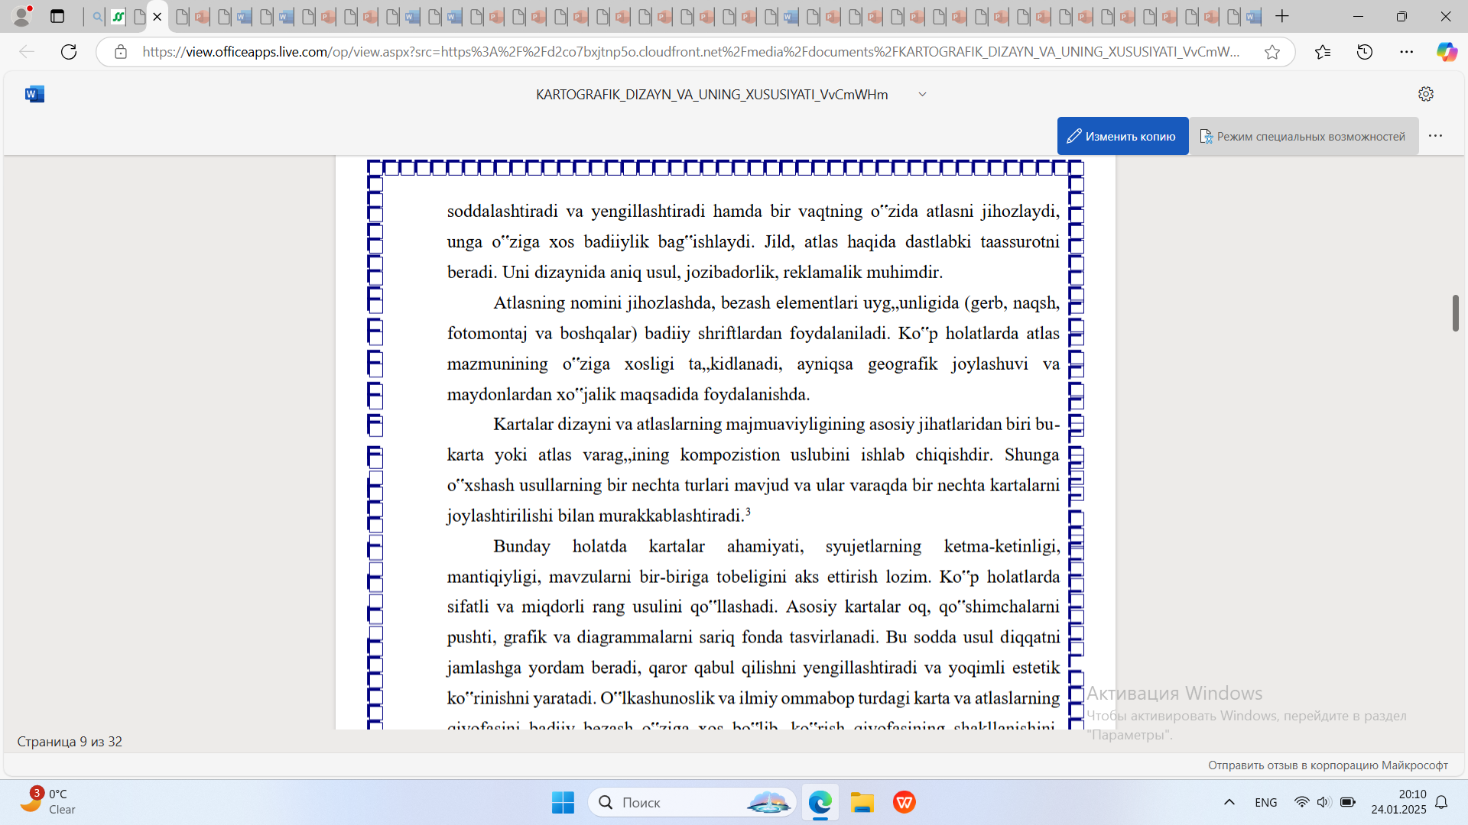This screenshot has height=825, width=1468.
Task: Expand the document title dropdown chevron
Action: pos(923,94)
